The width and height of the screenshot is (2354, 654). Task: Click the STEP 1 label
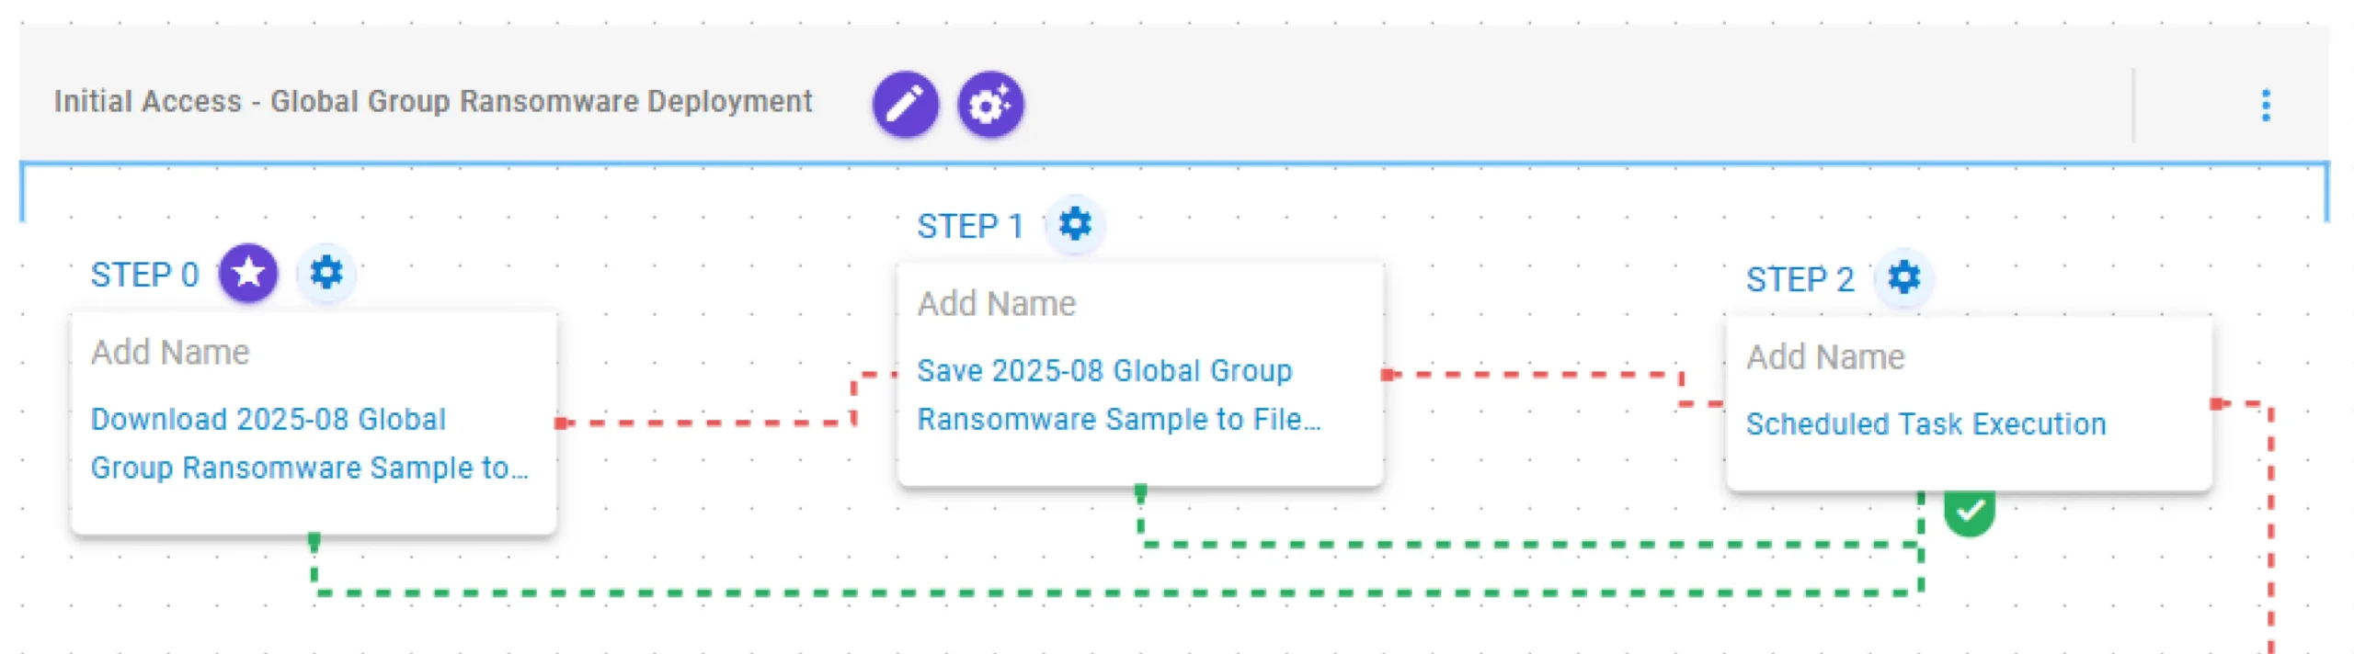pos(969,226)
